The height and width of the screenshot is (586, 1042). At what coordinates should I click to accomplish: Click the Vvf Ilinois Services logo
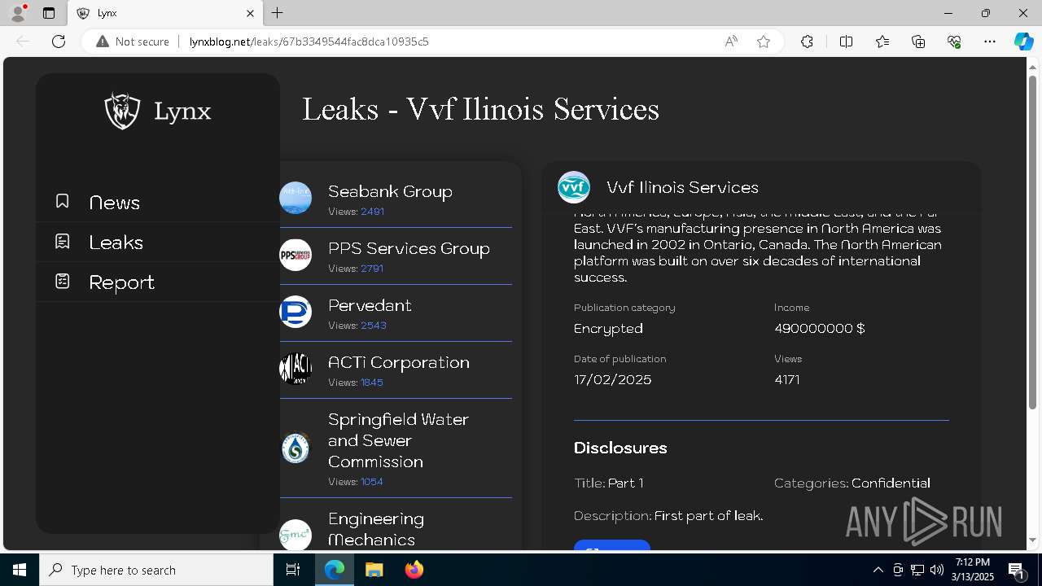[x=574, y=187]
